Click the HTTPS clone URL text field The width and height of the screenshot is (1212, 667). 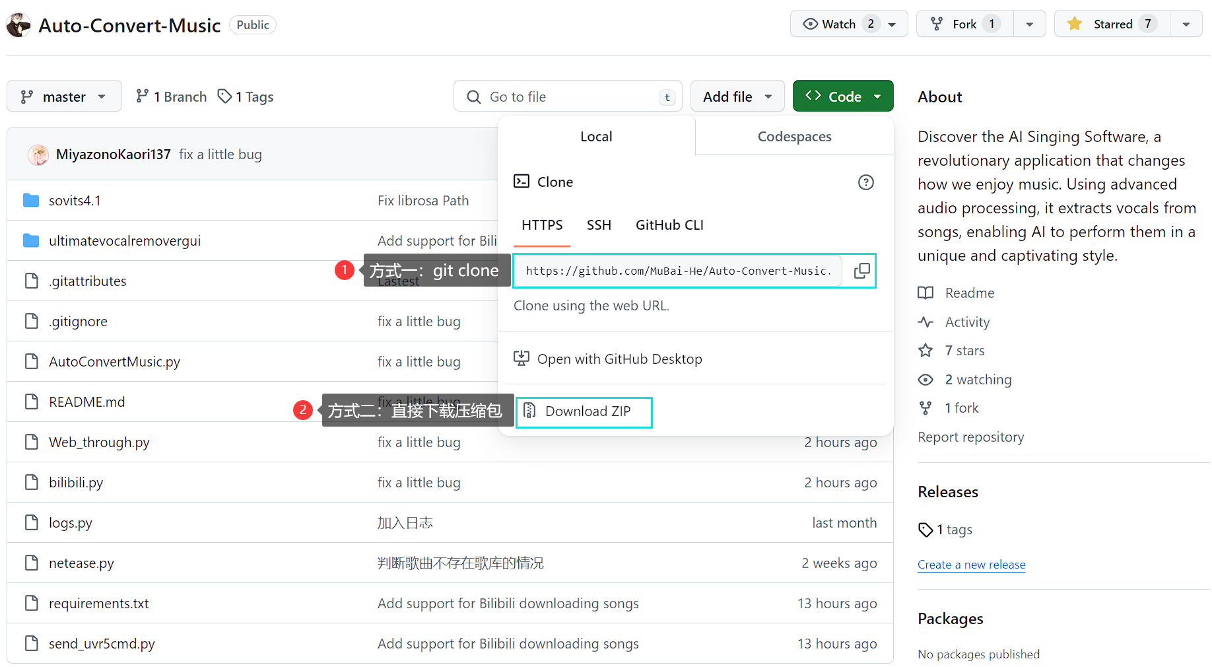pyautogui.click(x=678, y=271)
